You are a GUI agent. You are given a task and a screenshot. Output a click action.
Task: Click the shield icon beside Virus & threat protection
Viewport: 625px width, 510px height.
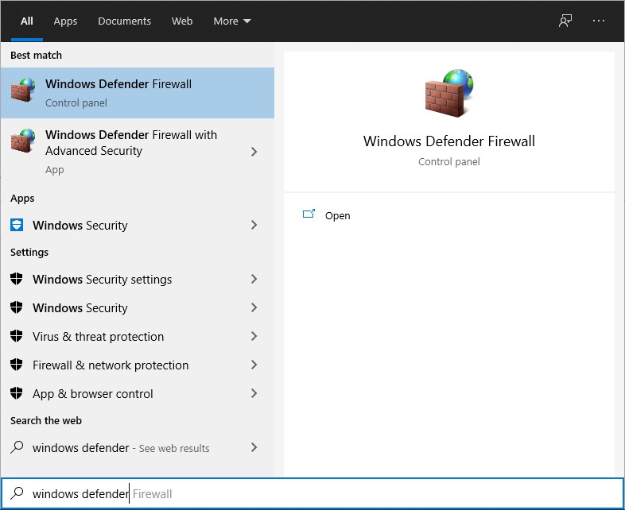17,336
